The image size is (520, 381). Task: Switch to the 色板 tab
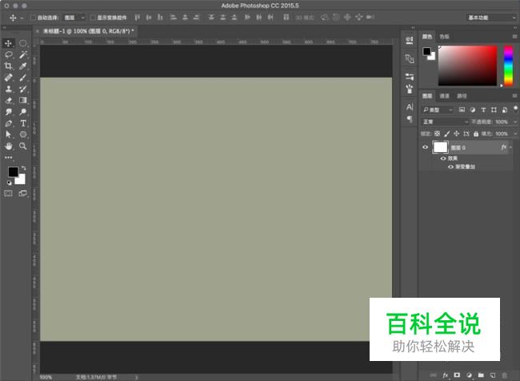(444, 36)
